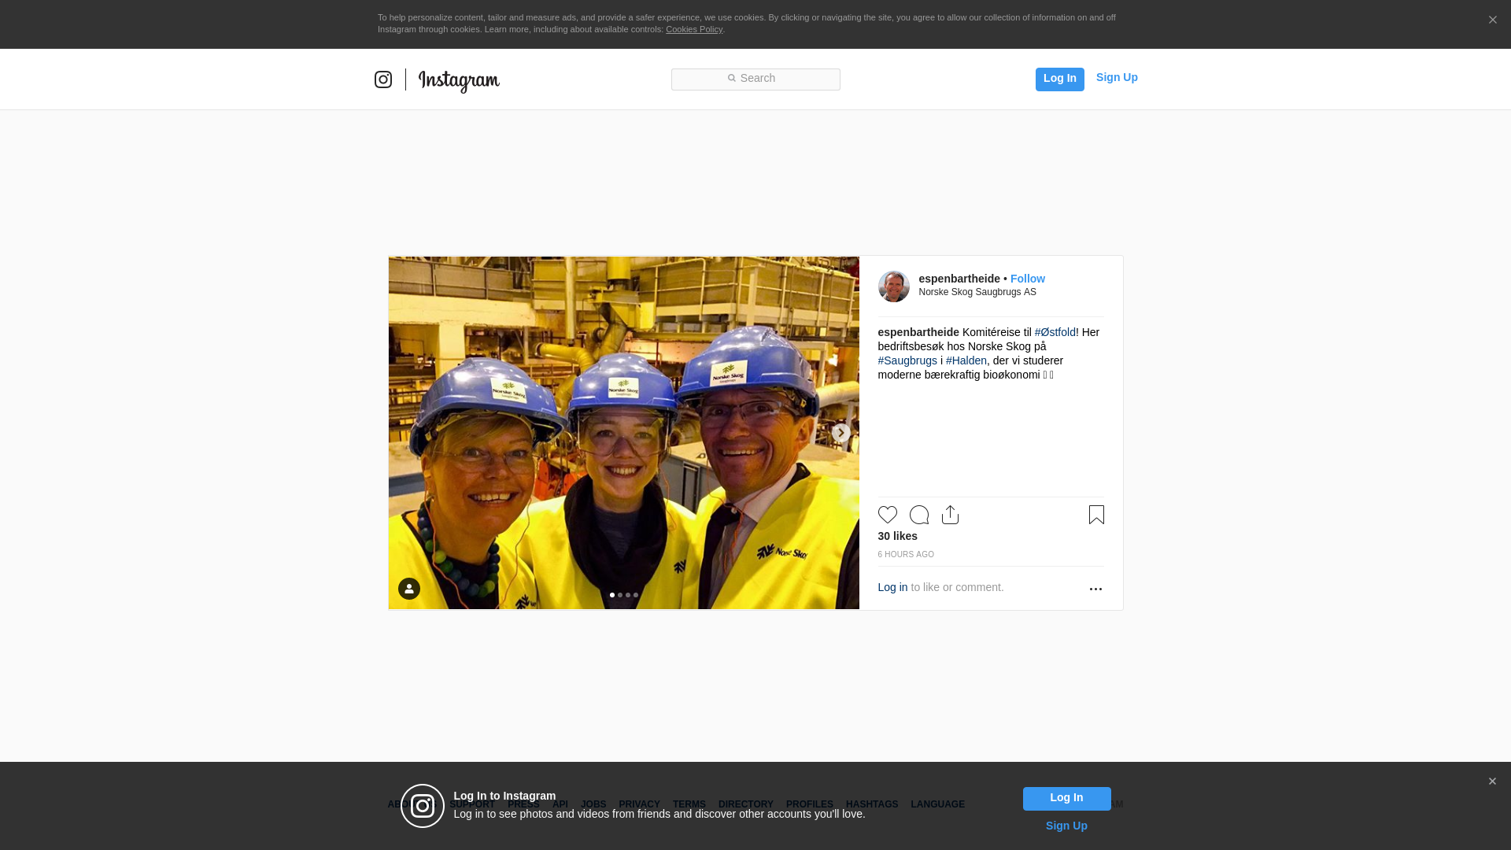The height and width of the screenshot is (850, 1511).
Task: Go to next photo in carousel
Action: pos(840,433)
